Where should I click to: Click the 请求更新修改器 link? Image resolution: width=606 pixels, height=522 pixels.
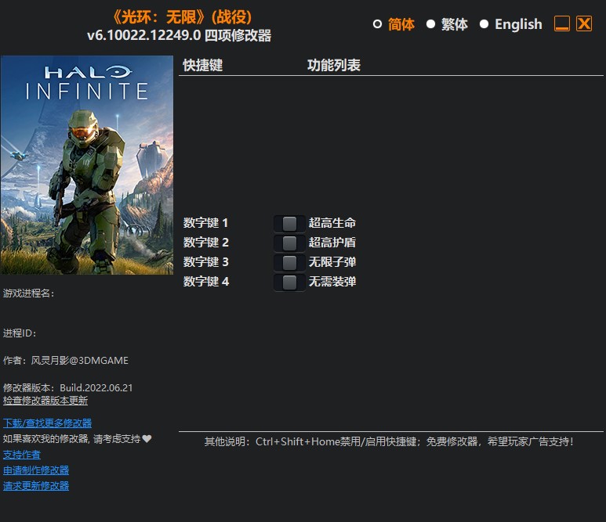pyautogui.click(x=36, y=486)
